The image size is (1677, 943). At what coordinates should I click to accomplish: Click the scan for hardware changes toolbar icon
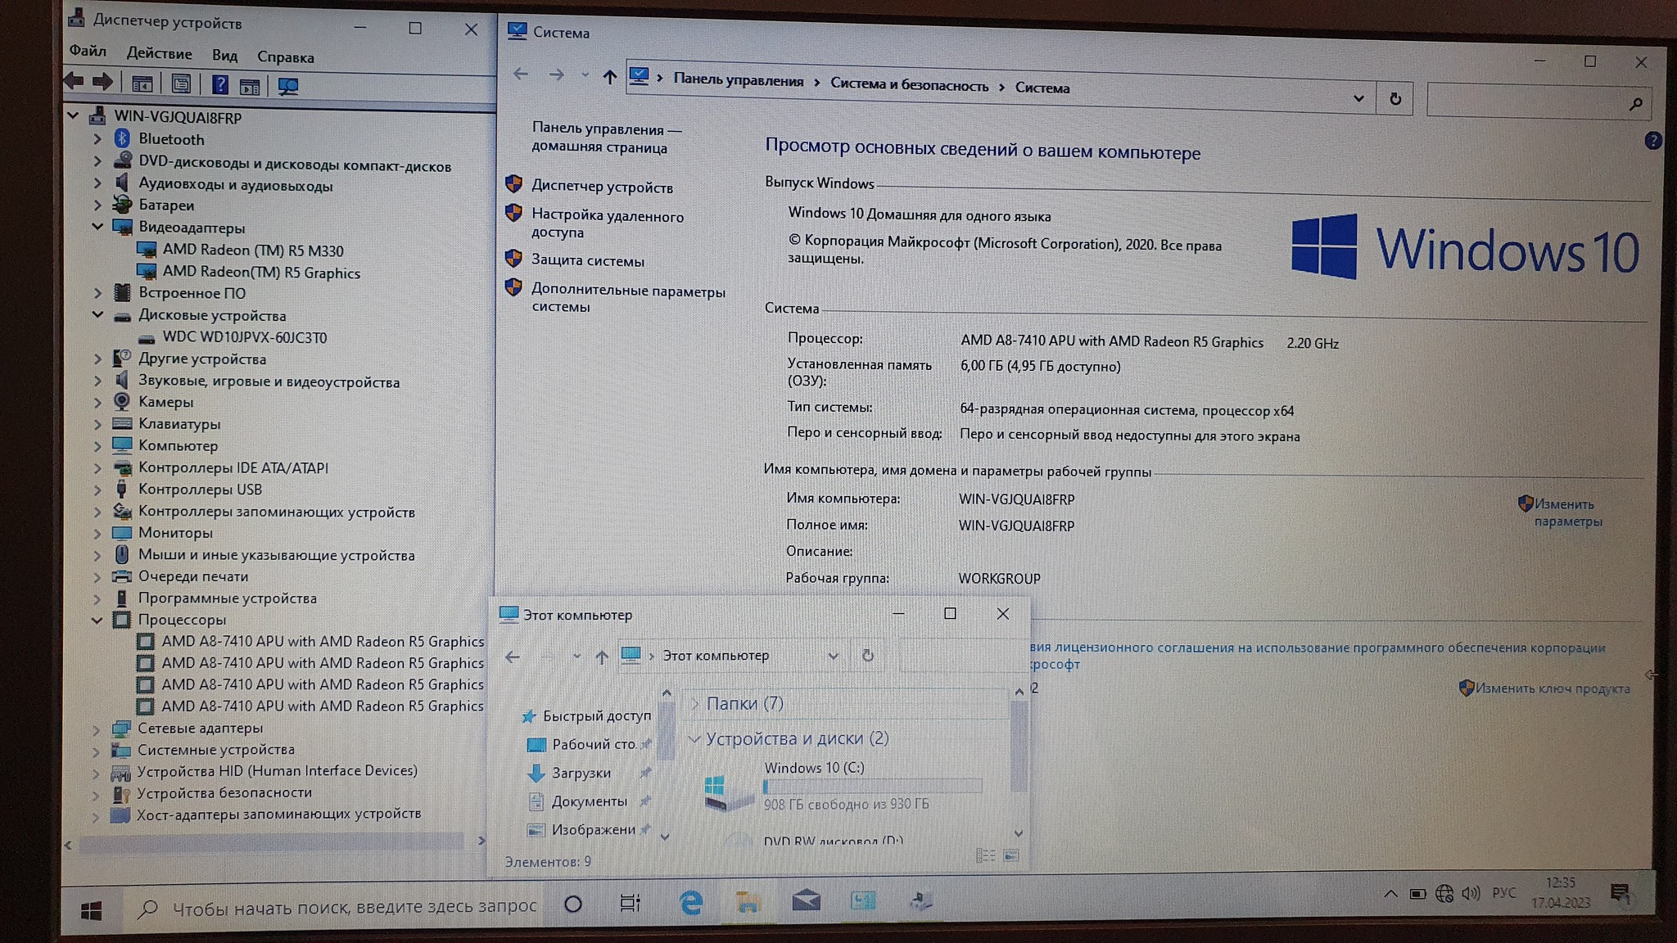287,86
